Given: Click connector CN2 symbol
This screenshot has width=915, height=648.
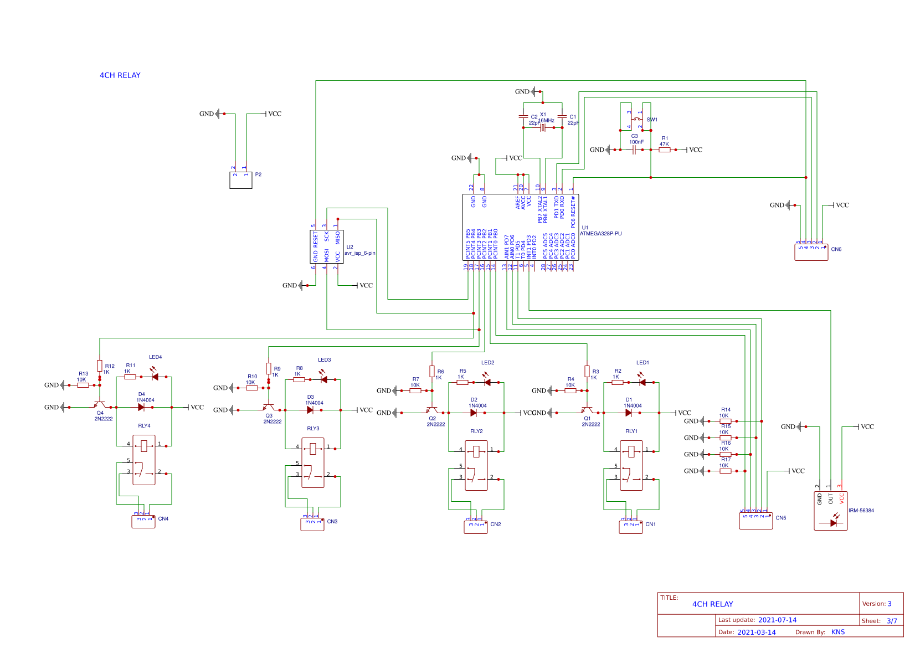Looking at the screenshot, I should (x=476, y=526).
